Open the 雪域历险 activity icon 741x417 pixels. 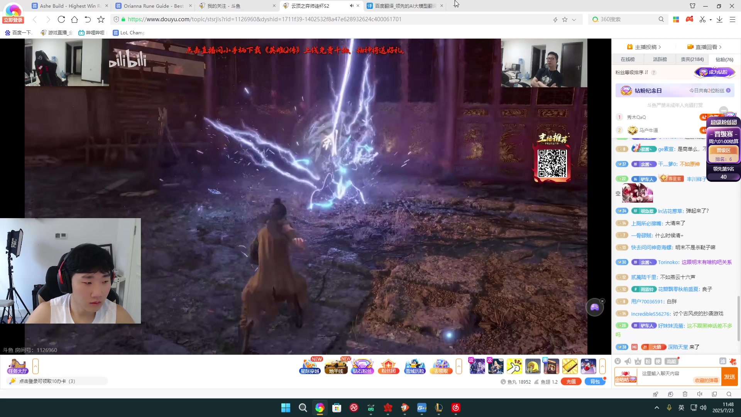pyautogui.click(x=415, y=366)
